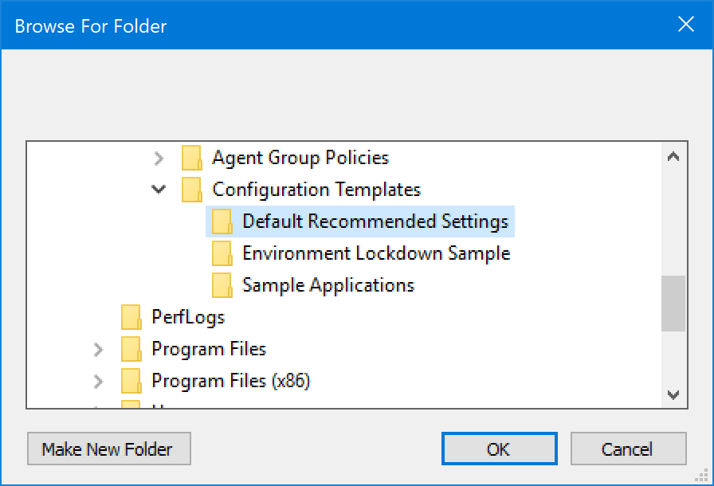This screenshot has width=714, height=486.
Task: Expand the Program Files tree node
Action: pyautogui.click(x=98, y=349)
